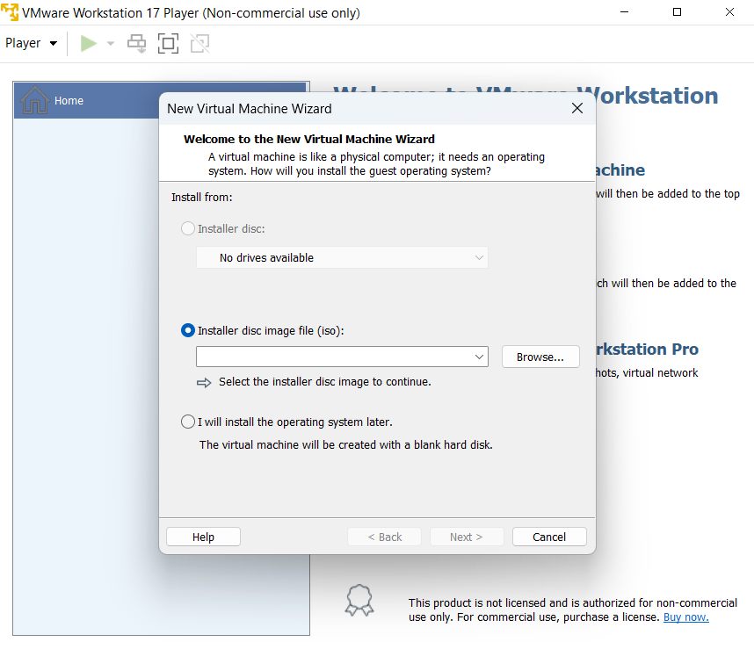Open the Player menu dropdown
Viewport: 754px width, 649px height.
click(x=32, y=43)
